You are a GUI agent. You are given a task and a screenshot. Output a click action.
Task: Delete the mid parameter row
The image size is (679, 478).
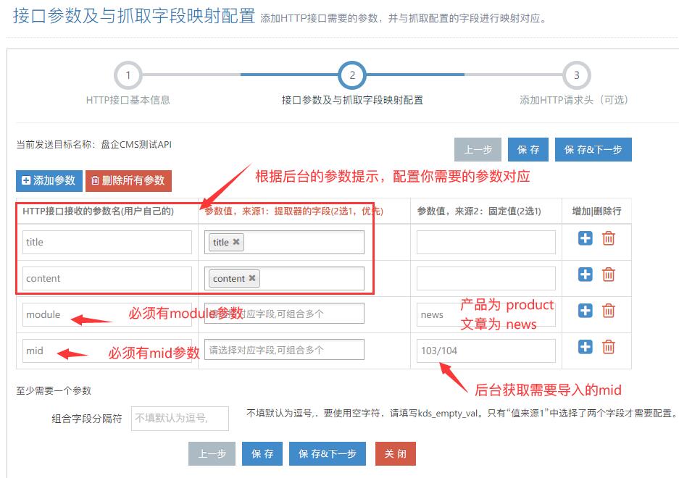[x=609, y=347]
